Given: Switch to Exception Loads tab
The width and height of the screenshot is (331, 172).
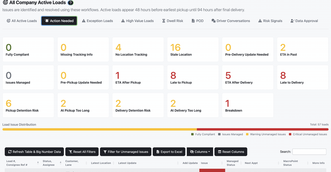Looking at the screenshot, I should pyautogui.click(x=97, y=21).
